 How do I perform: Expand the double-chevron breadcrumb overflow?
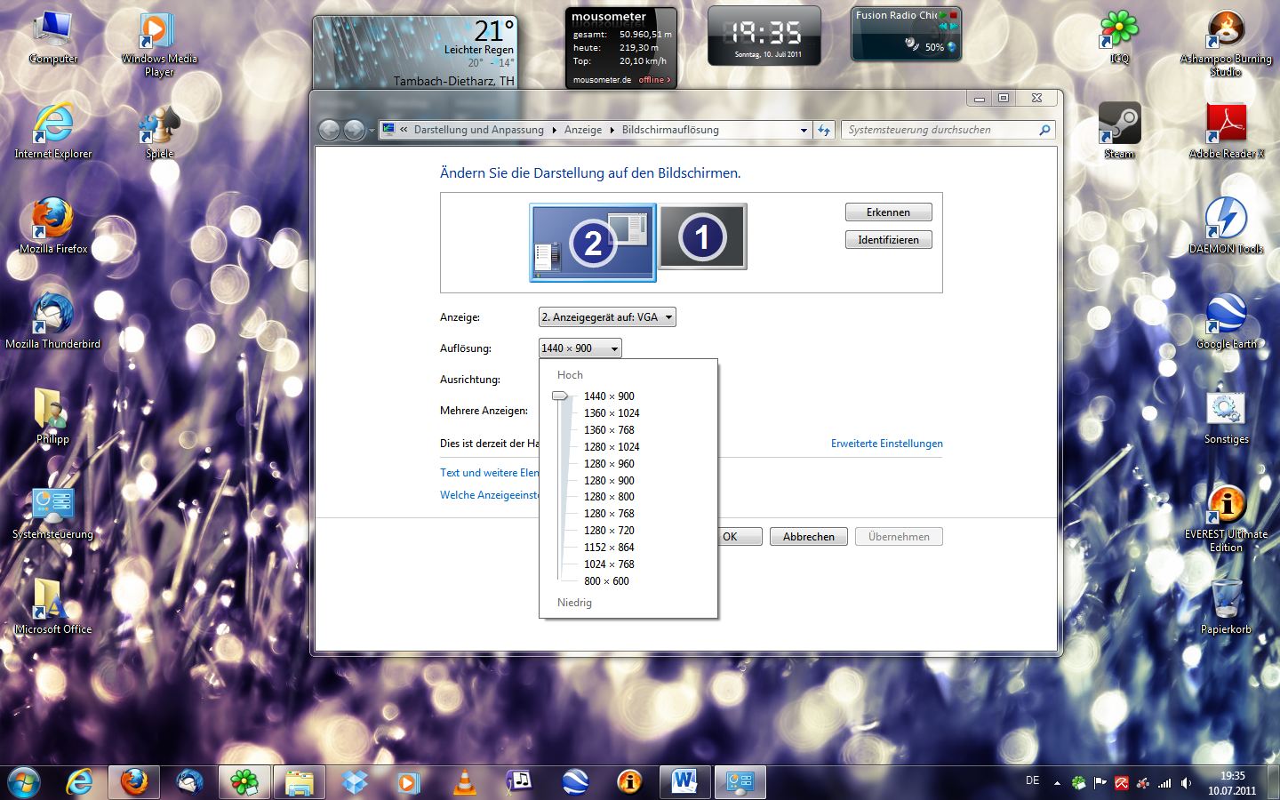(404, 130)
